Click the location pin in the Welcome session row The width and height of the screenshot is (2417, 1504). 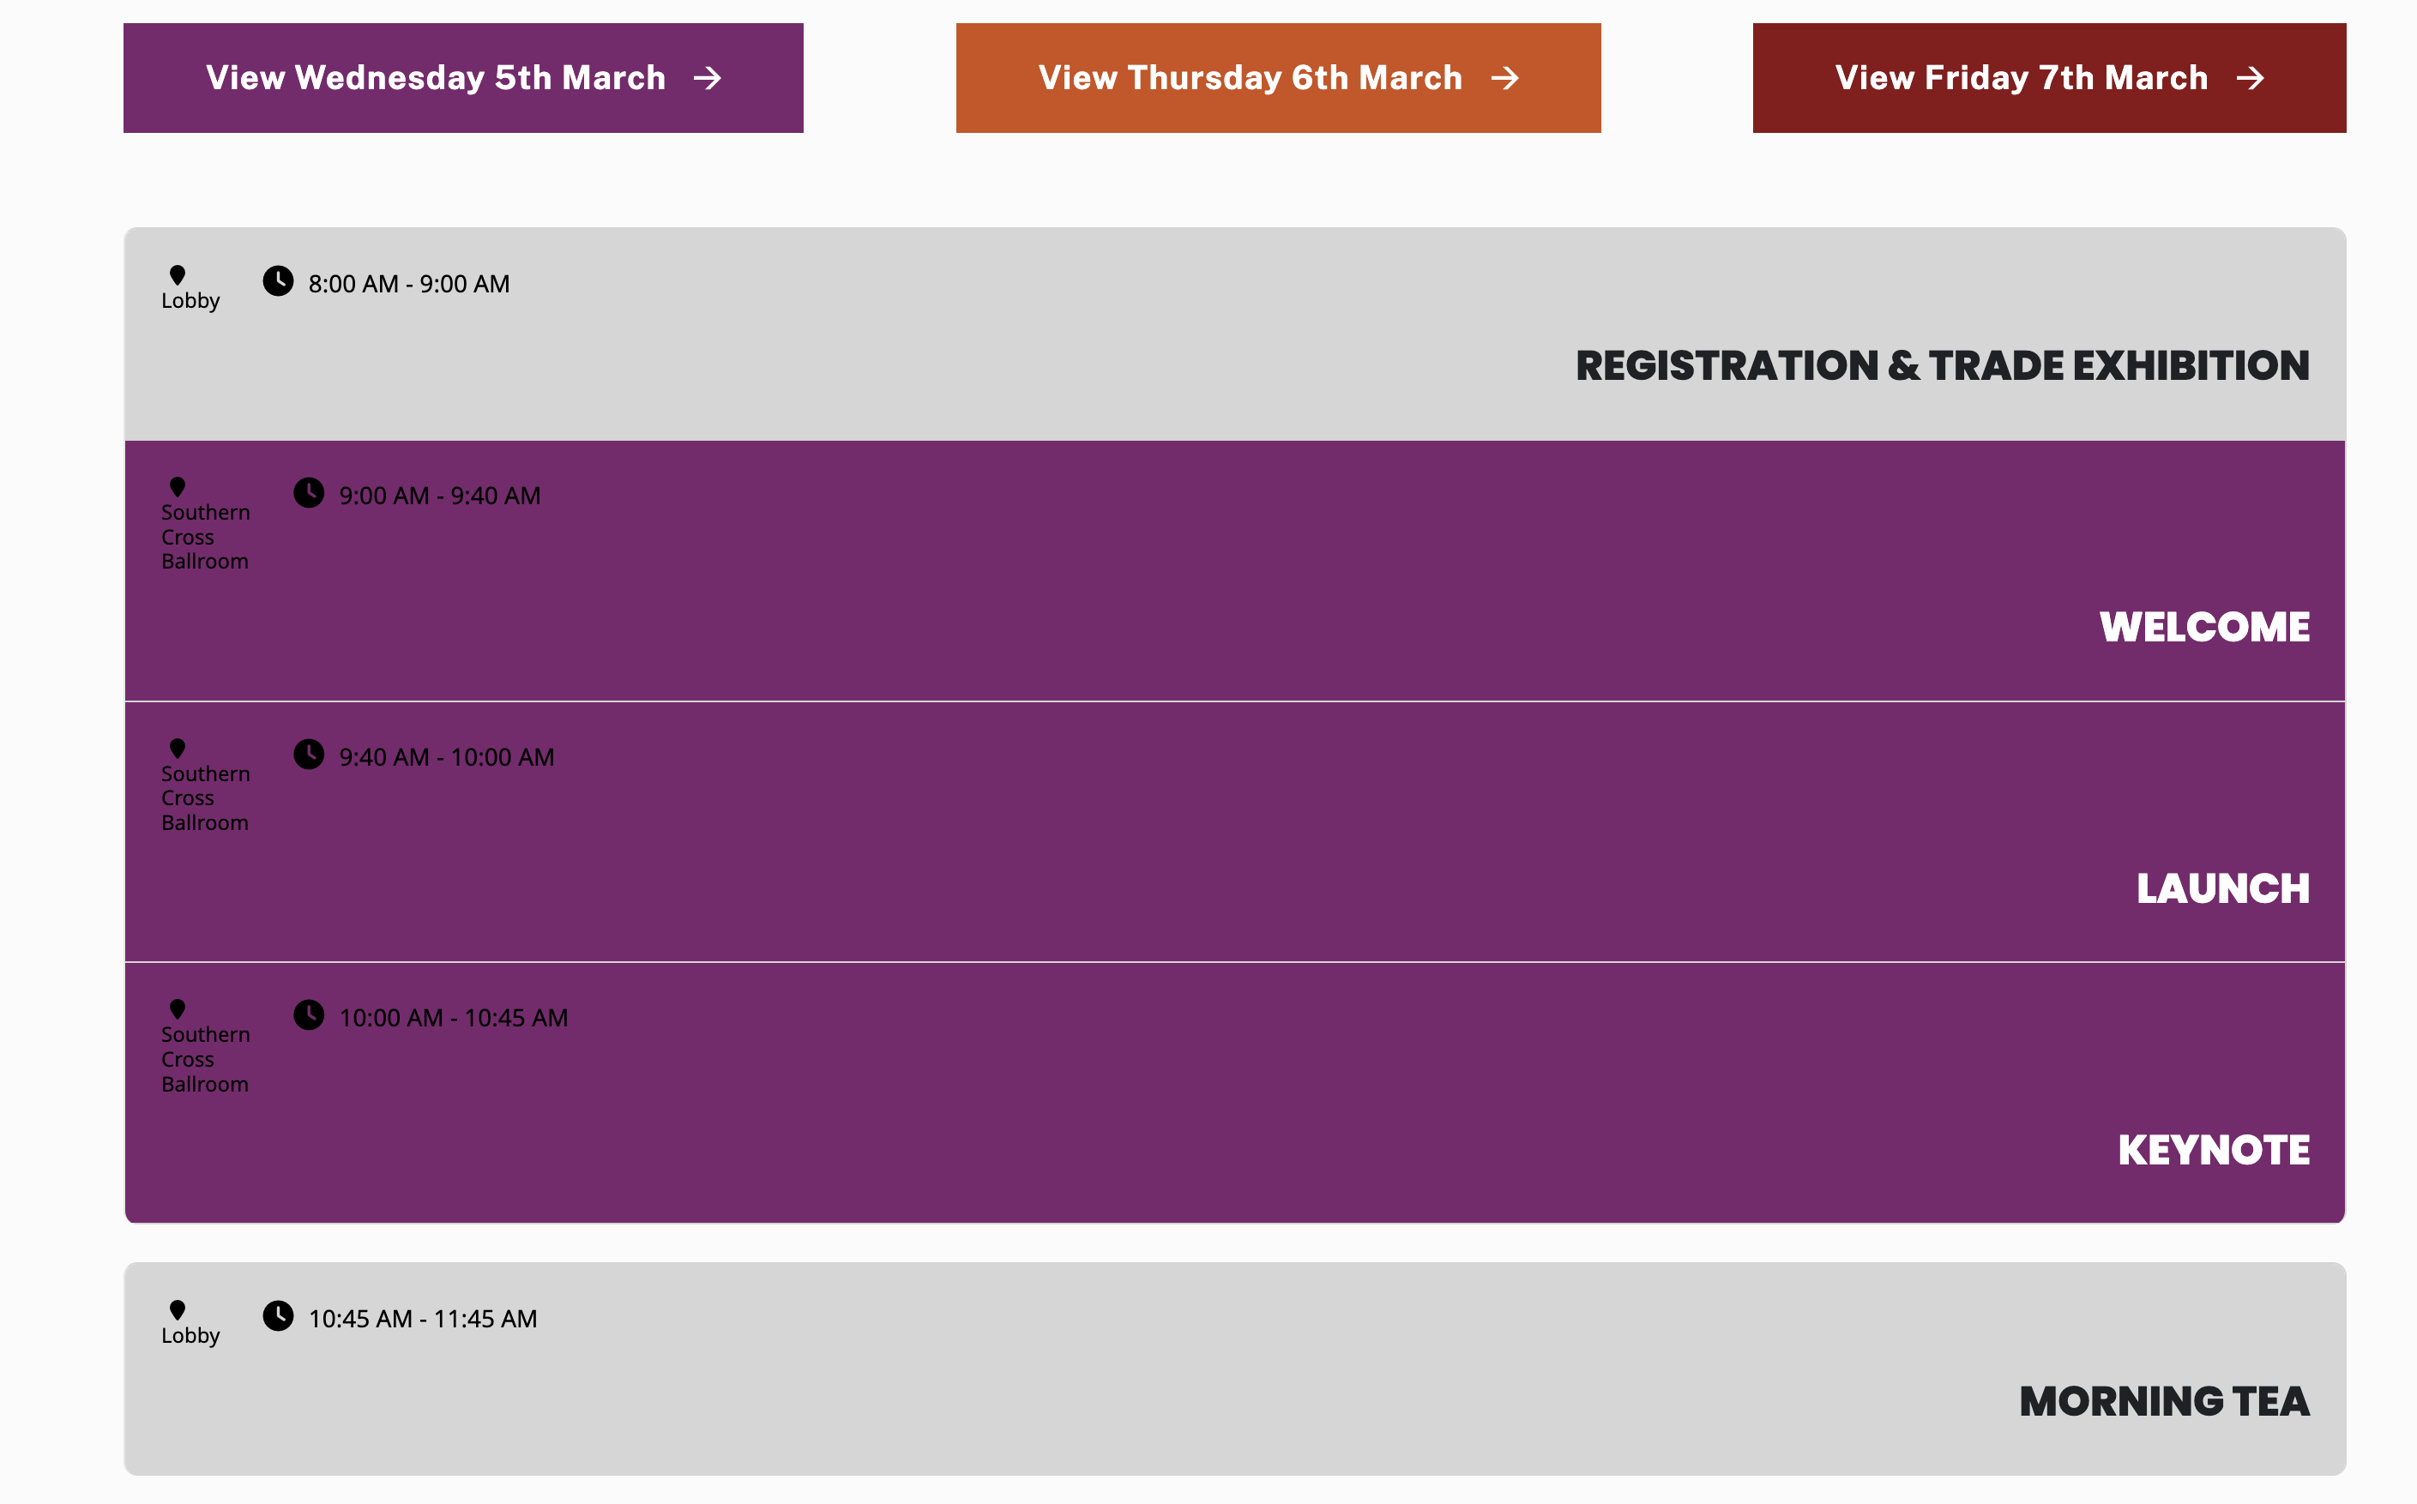click(x=177, y=486)
